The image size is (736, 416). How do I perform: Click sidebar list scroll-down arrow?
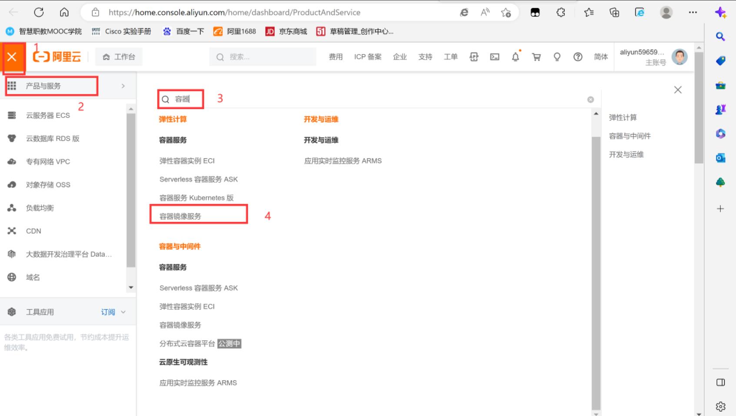[131, 288]
